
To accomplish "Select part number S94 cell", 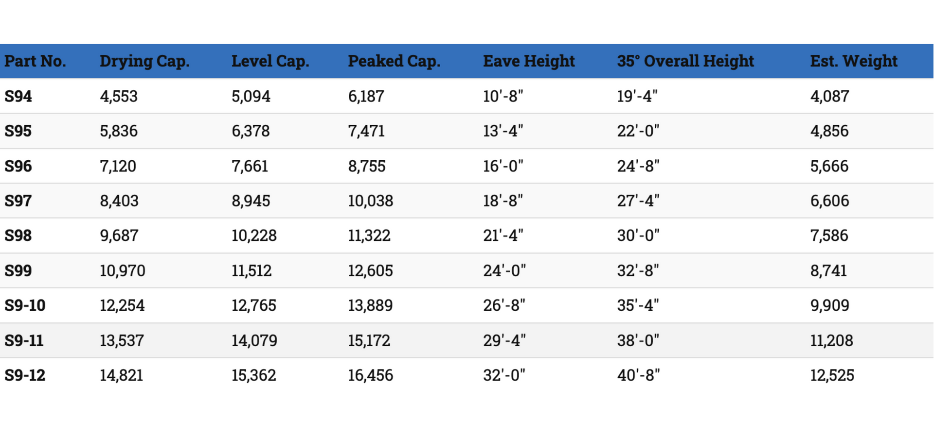I will point(18,96).
